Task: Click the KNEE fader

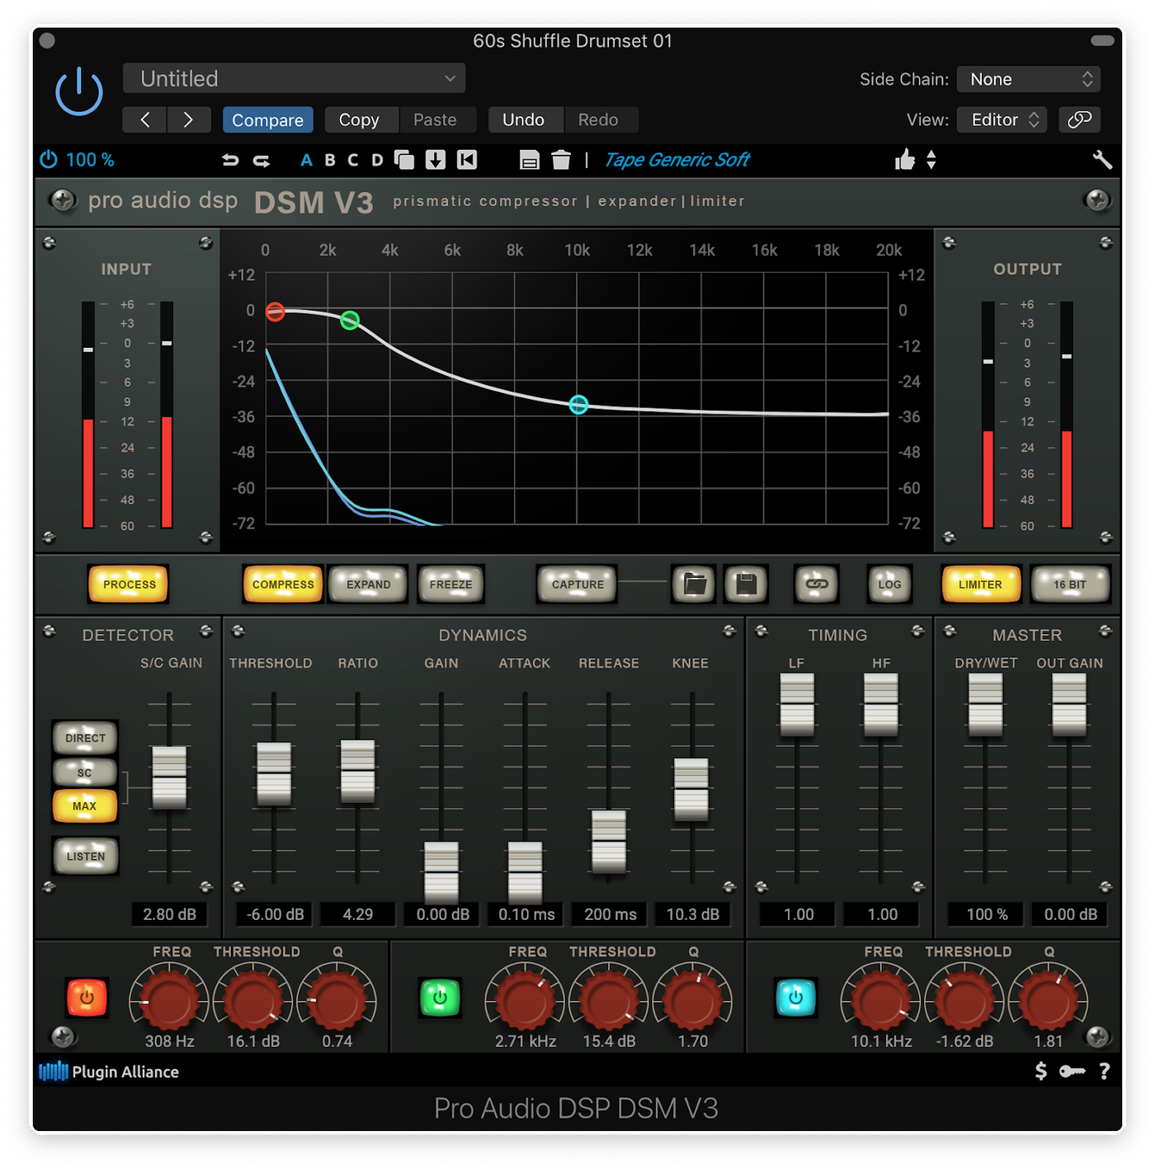Action: click(x=691, y=789)
